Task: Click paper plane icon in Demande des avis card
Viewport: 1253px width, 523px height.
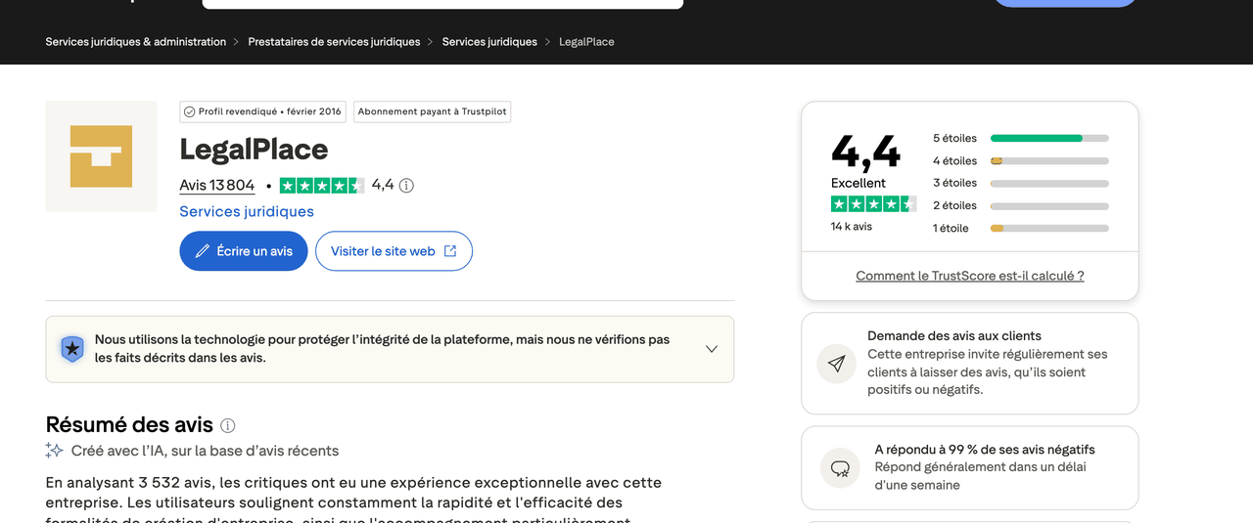Action: click(x=837, y=364)
